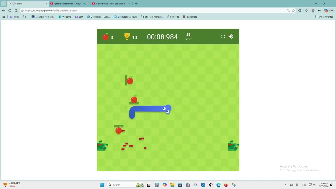
Task: Open Copilot Chat in the browser sidebar
Action: tap(329, 10)
